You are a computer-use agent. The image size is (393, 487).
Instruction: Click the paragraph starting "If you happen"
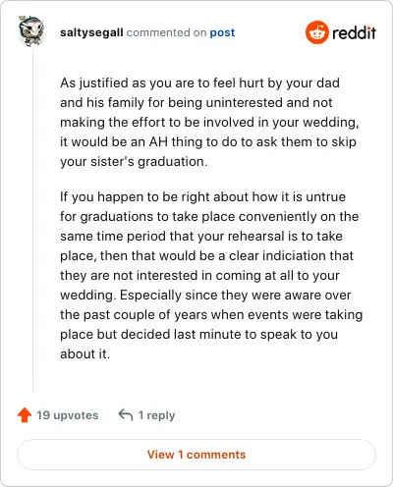(211, 275)
